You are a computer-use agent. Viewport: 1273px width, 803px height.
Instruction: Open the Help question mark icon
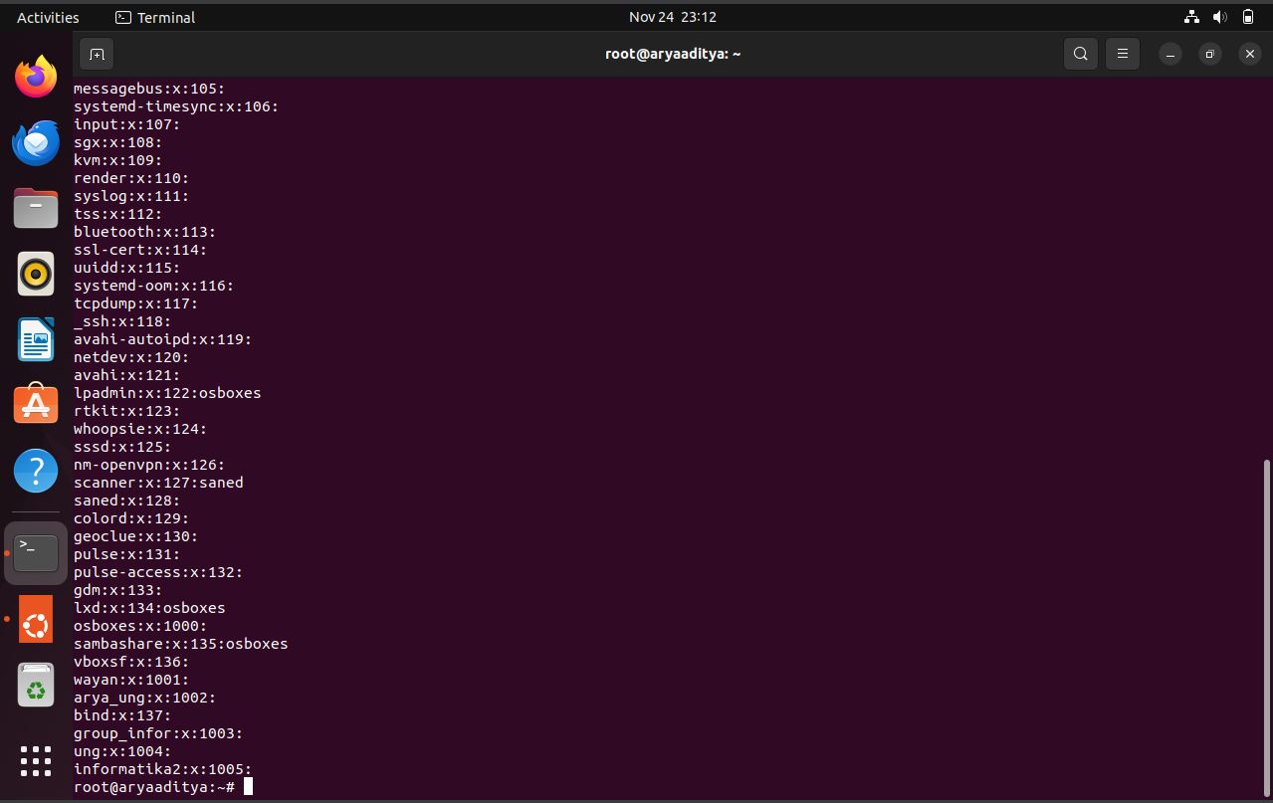coord(36,471)
